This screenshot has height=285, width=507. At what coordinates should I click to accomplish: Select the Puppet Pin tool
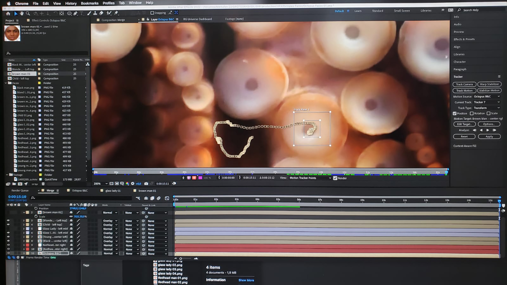click(116, 13)
